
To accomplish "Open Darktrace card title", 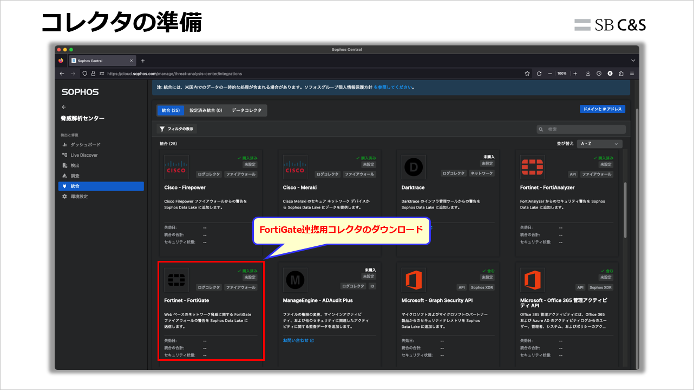I will (413, 187).
